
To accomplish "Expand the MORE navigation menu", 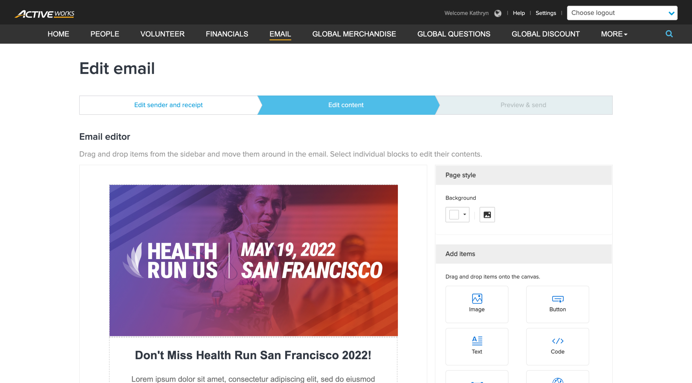I will tap(613, 34).
